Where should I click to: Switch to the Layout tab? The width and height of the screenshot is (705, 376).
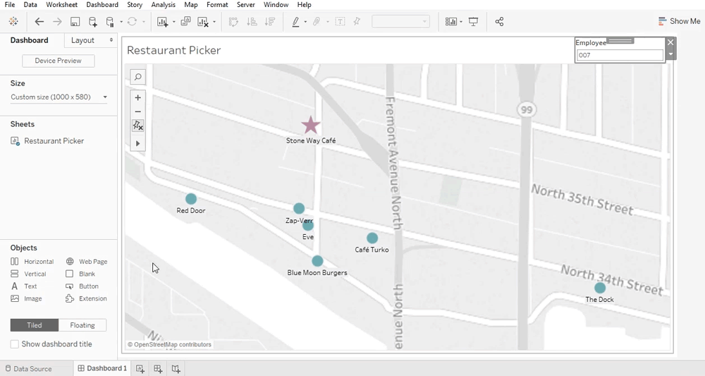coord(82,40)
